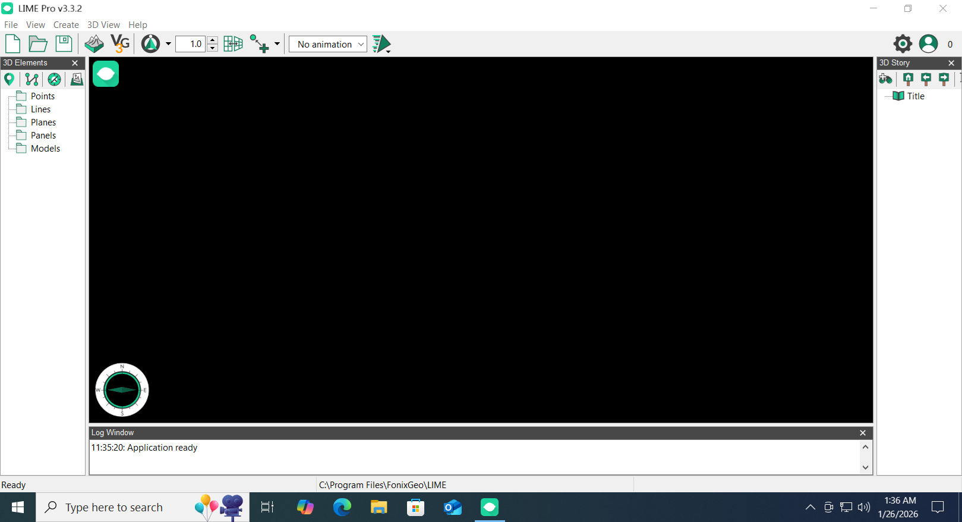Go to the next viewpoint signpost icon
This screenshot has height=522, width=962.
944,79
